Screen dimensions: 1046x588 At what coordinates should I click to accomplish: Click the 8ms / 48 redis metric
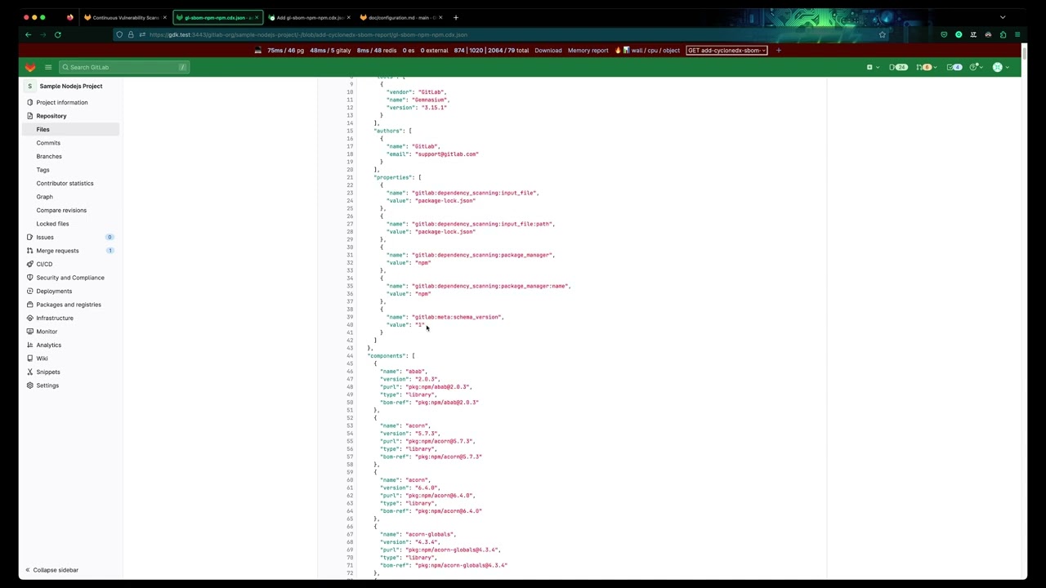click(377, 51)
